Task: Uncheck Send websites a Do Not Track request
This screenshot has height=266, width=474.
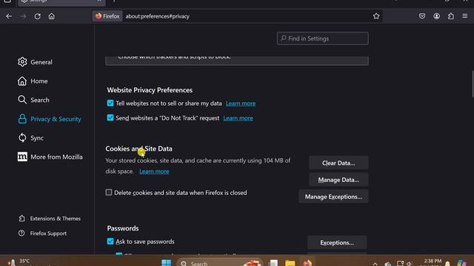Action: point(110,117)
